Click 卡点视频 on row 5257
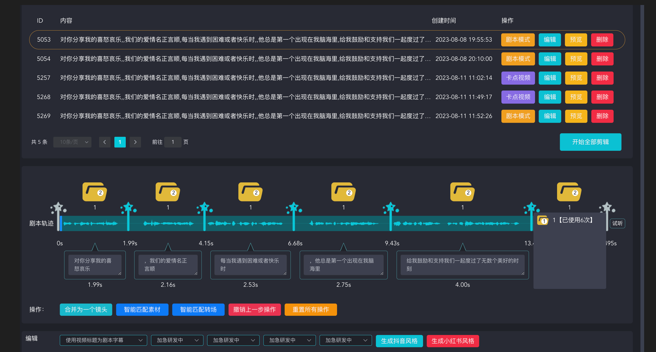 (x=518, y=78)
